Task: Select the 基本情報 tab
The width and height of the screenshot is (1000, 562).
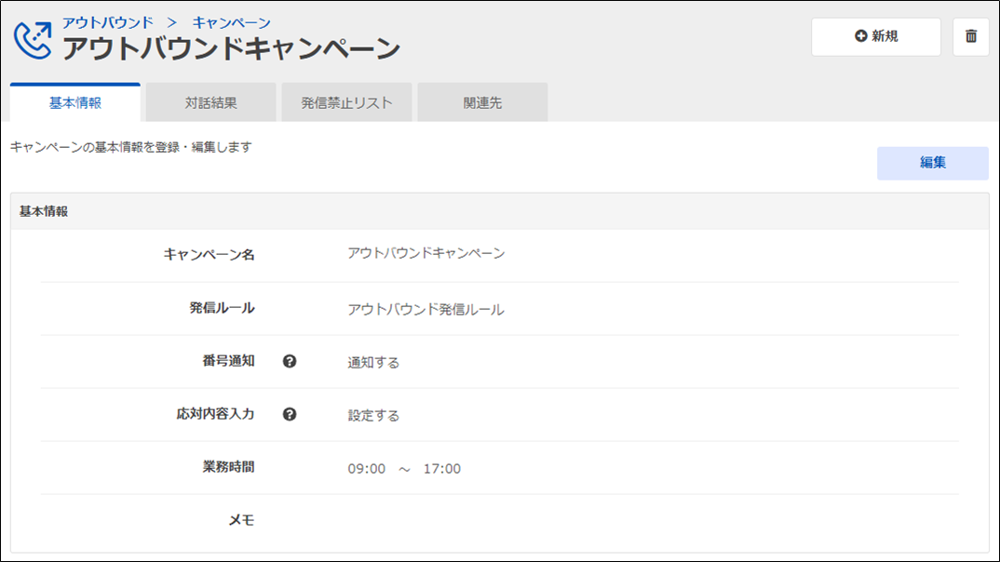Action: [x=75, y=102]
